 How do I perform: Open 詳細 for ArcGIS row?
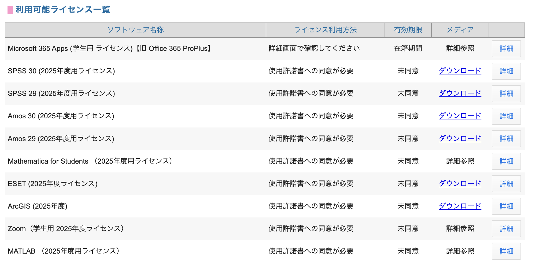coord(506,206)
